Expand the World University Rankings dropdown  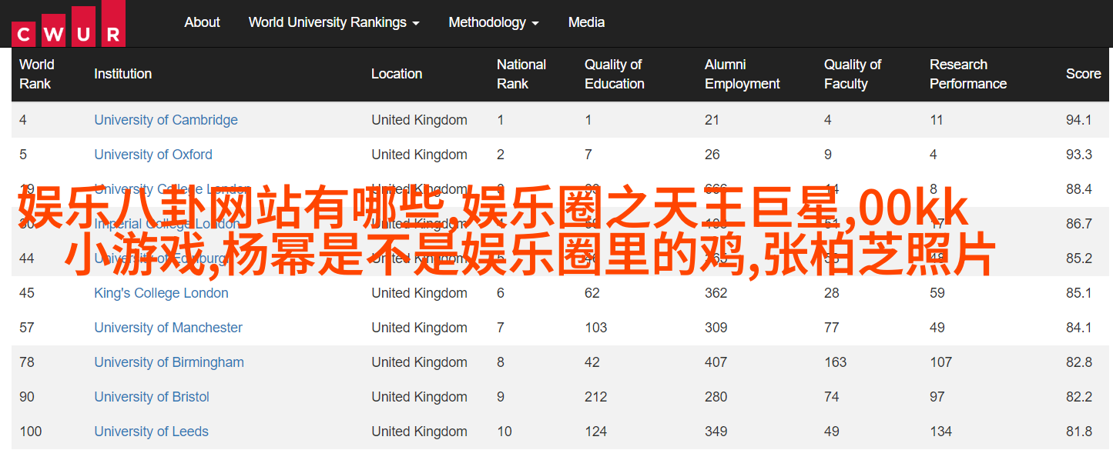334,22
